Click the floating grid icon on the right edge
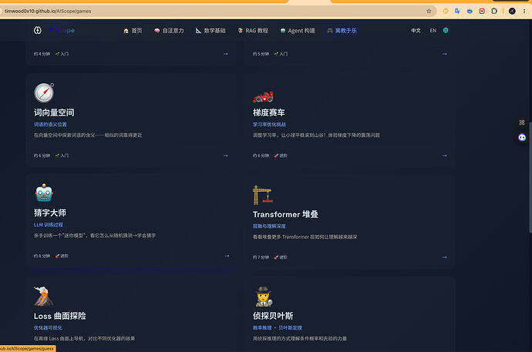This screenshot has height=352, width=532. (522, 122)
